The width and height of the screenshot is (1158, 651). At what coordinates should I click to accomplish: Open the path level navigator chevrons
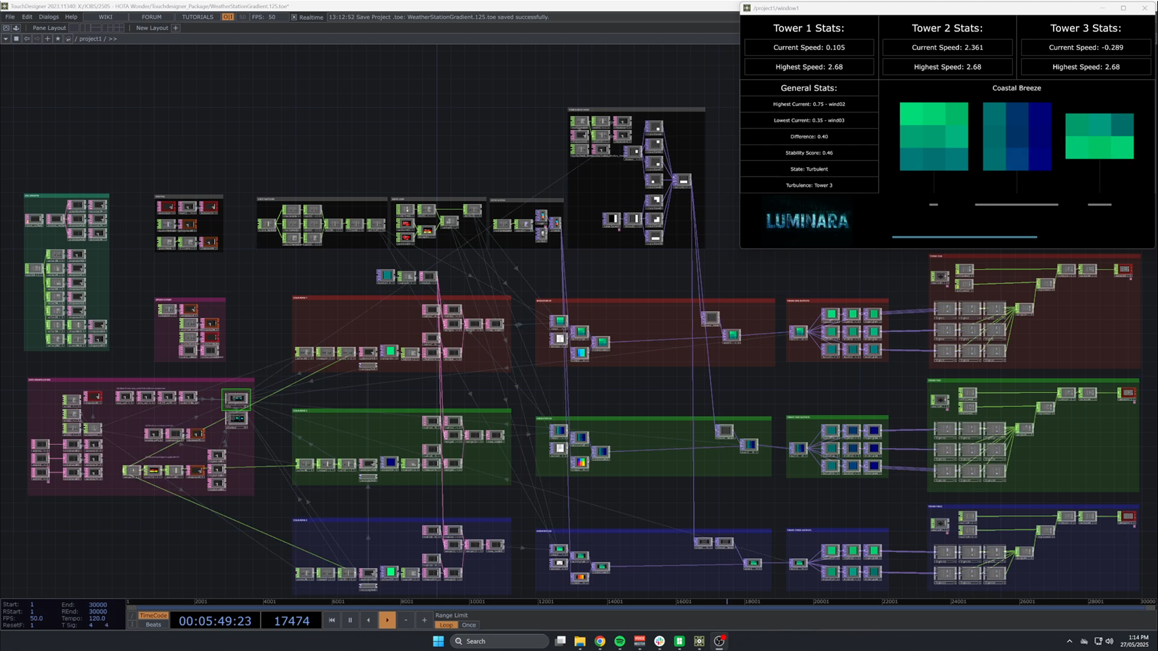click(x=113, y=39)
